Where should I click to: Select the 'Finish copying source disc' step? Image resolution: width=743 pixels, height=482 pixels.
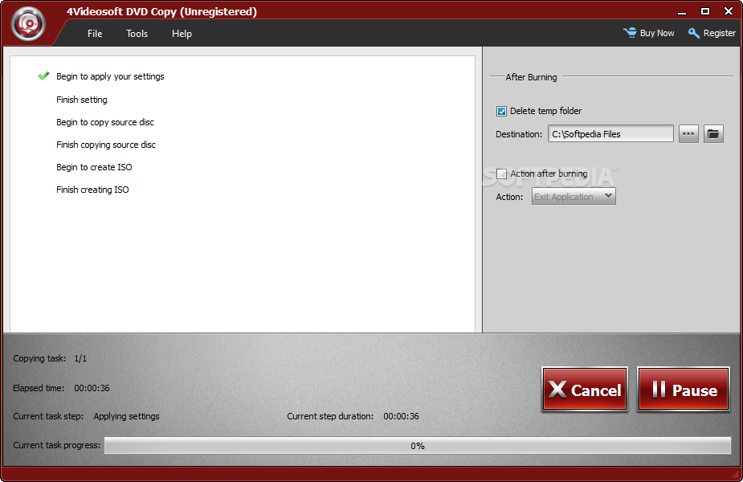tap(106, 145)
